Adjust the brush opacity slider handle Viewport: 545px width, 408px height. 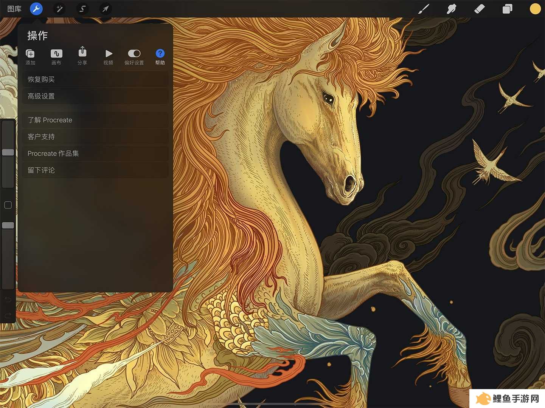click(x=8, y=225)
